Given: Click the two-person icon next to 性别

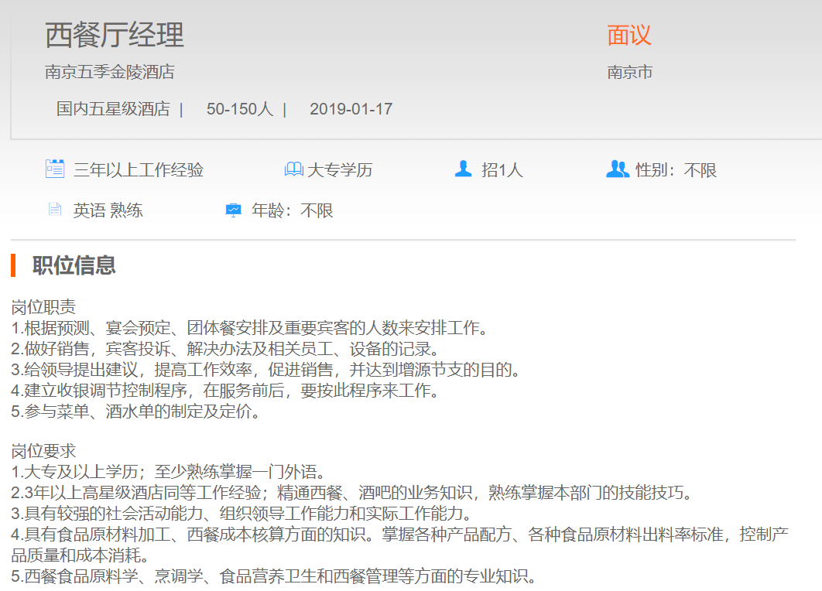Looking at the screenshot, I should pos(617,169).
